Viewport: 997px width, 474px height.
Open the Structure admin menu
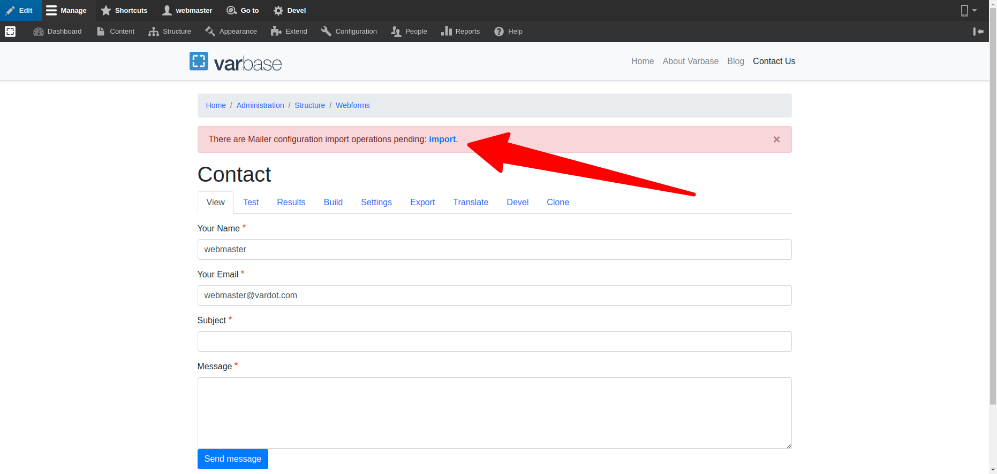pyautogui.click(x=170, y=32)
